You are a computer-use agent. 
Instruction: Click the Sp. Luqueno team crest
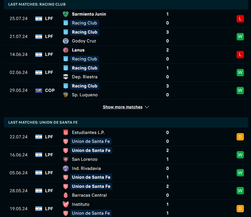pos(66,95)
